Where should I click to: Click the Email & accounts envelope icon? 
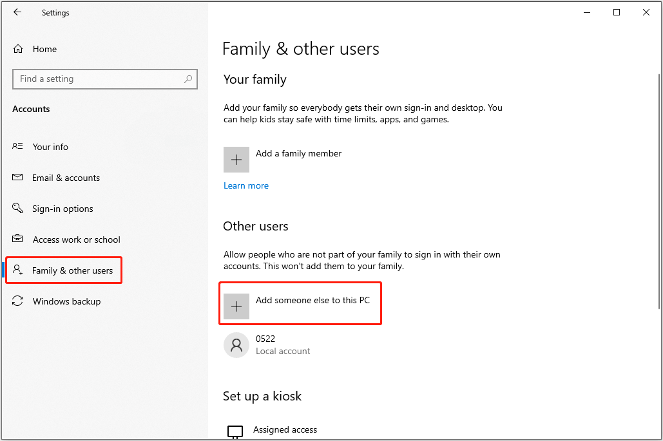pyautogui.click(x=17, y=177)
